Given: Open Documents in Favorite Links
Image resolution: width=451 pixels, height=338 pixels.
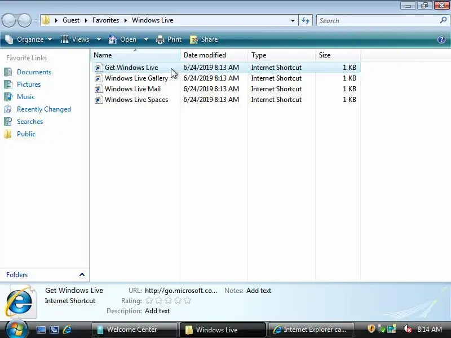Looking at the screenshot, I should pos(34,72).
